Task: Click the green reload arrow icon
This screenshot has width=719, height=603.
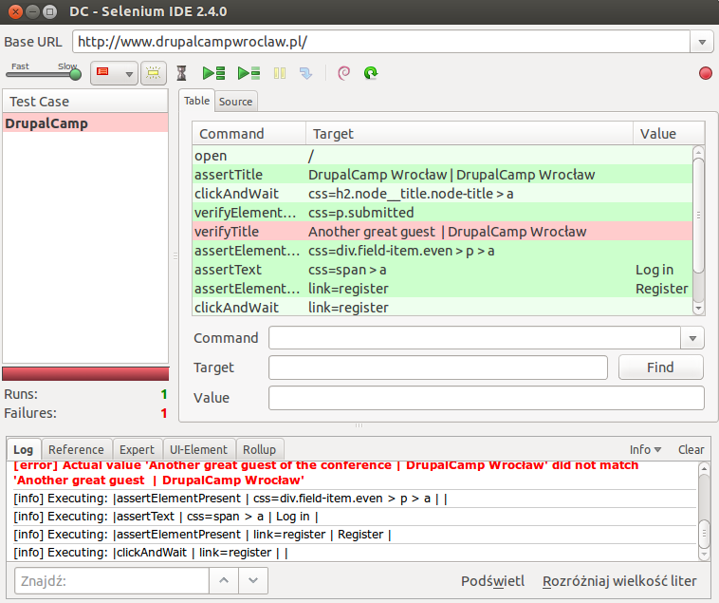Action: [x=371, y=73]
